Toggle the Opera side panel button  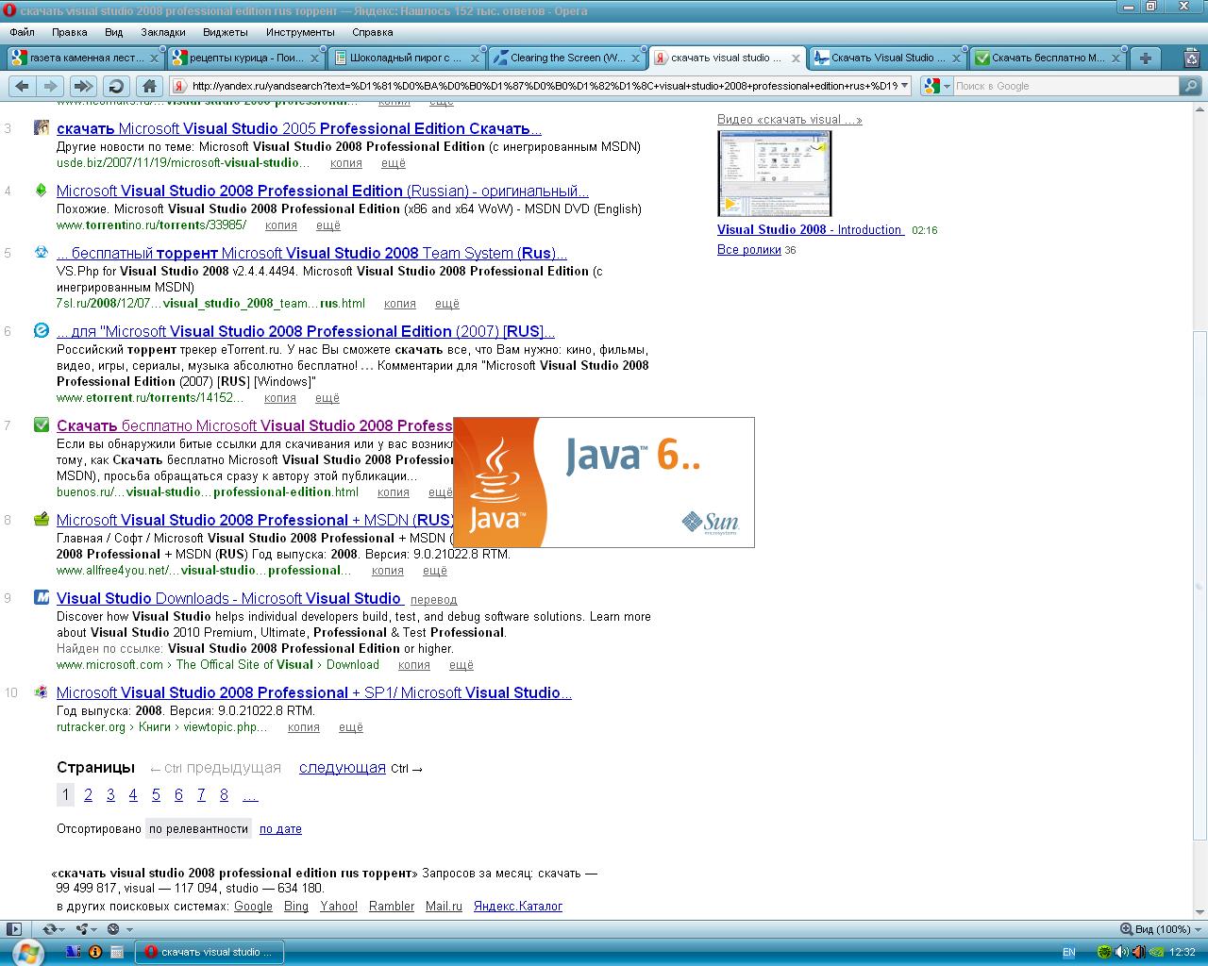(13, 929)
